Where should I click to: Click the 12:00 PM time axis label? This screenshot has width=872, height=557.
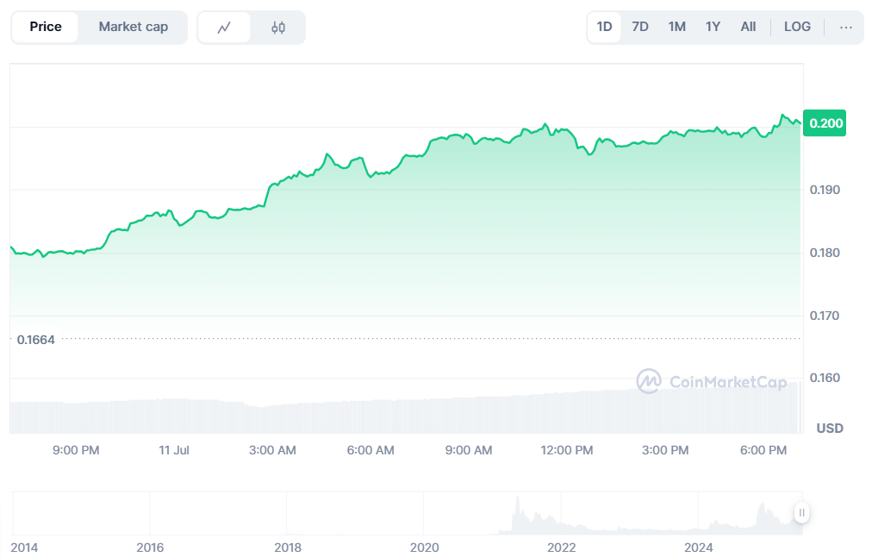(x=567, y=450)
